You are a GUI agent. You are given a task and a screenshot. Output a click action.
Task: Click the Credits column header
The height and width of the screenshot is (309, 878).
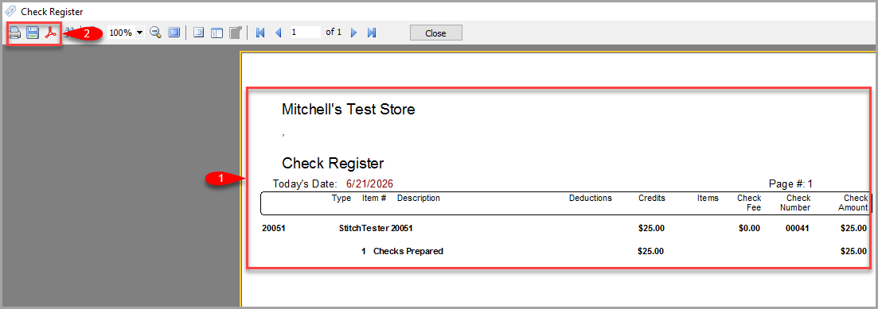coord(652,198)
